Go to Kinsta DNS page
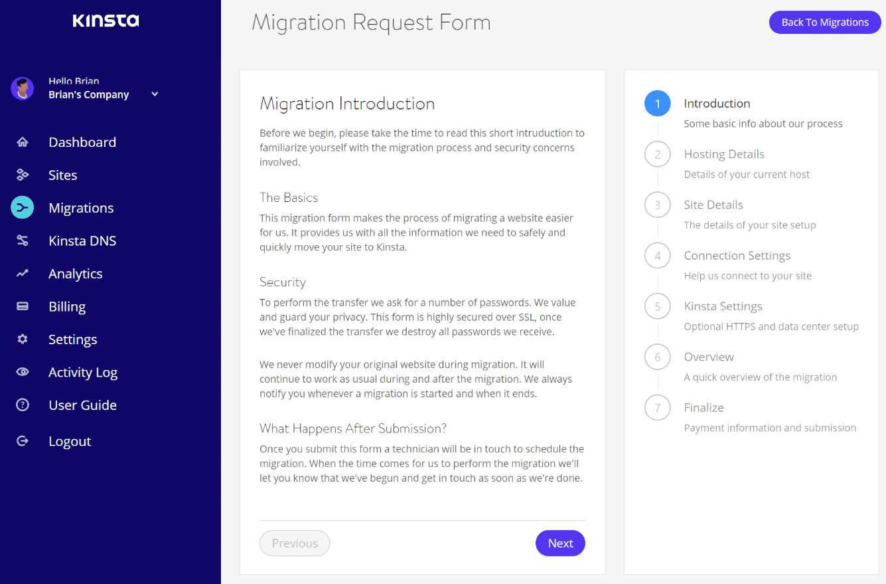The height and width of the screenshot is (584, 886). [82, 241]
